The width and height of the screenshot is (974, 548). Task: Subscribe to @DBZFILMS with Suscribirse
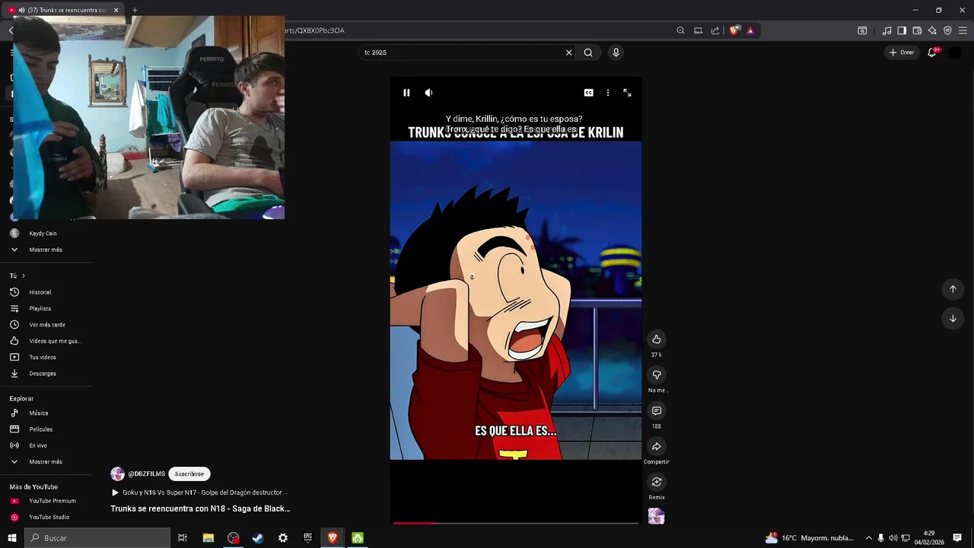pyautogui.click(x=189, y=474)
